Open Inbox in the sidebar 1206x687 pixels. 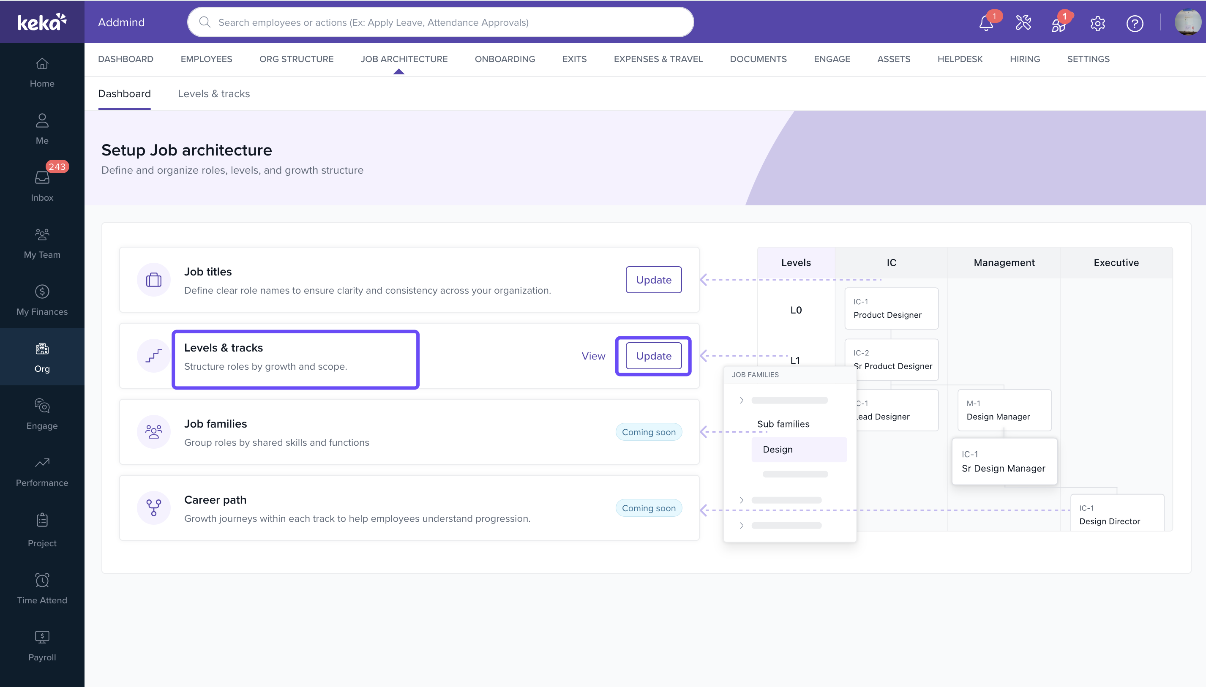click(42, 185)
